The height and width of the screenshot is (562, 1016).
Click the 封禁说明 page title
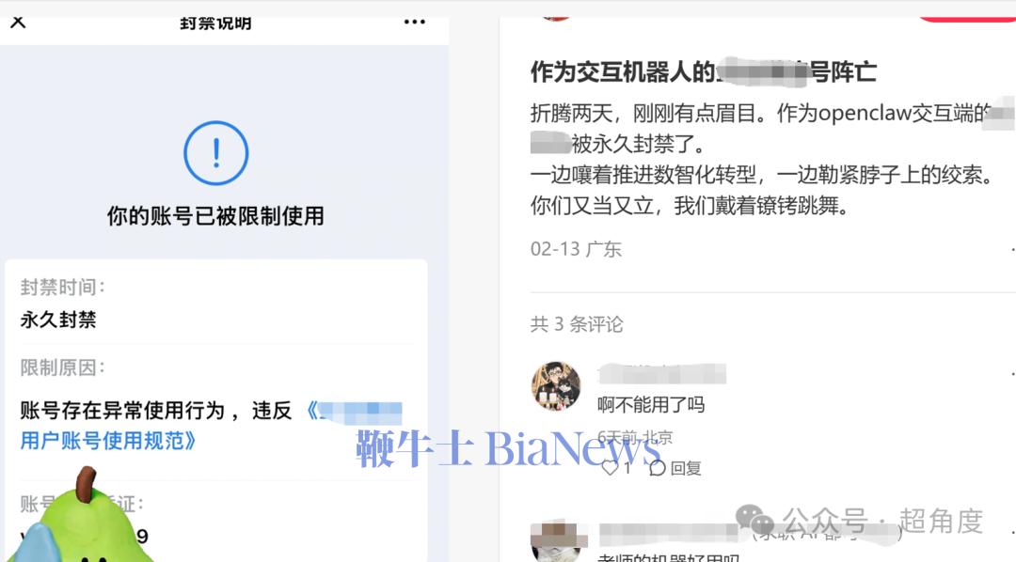(x=215, y=23)
